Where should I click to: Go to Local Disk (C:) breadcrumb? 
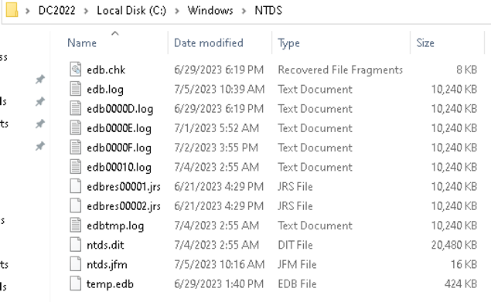pos(131,10)
